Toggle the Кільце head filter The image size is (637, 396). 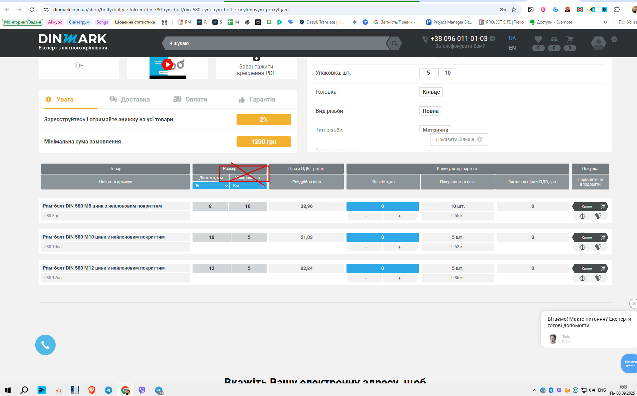431,92
